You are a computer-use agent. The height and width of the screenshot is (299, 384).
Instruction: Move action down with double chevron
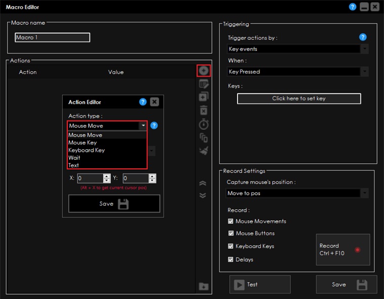(203, 195)
